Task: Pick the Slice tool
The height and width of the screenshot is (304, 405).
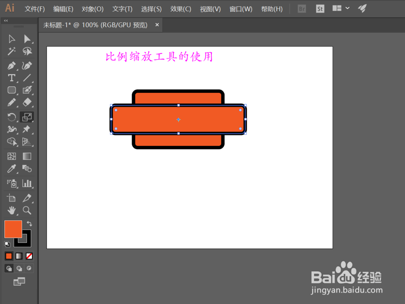Action: pos(27,198)
